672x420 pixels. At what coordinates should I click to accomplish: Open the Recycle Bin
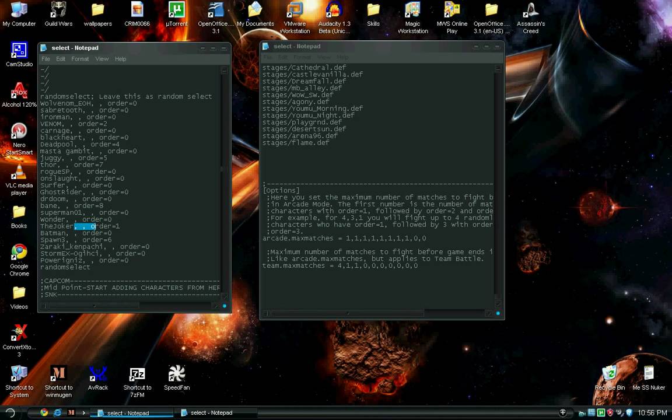tap(610, 378)
